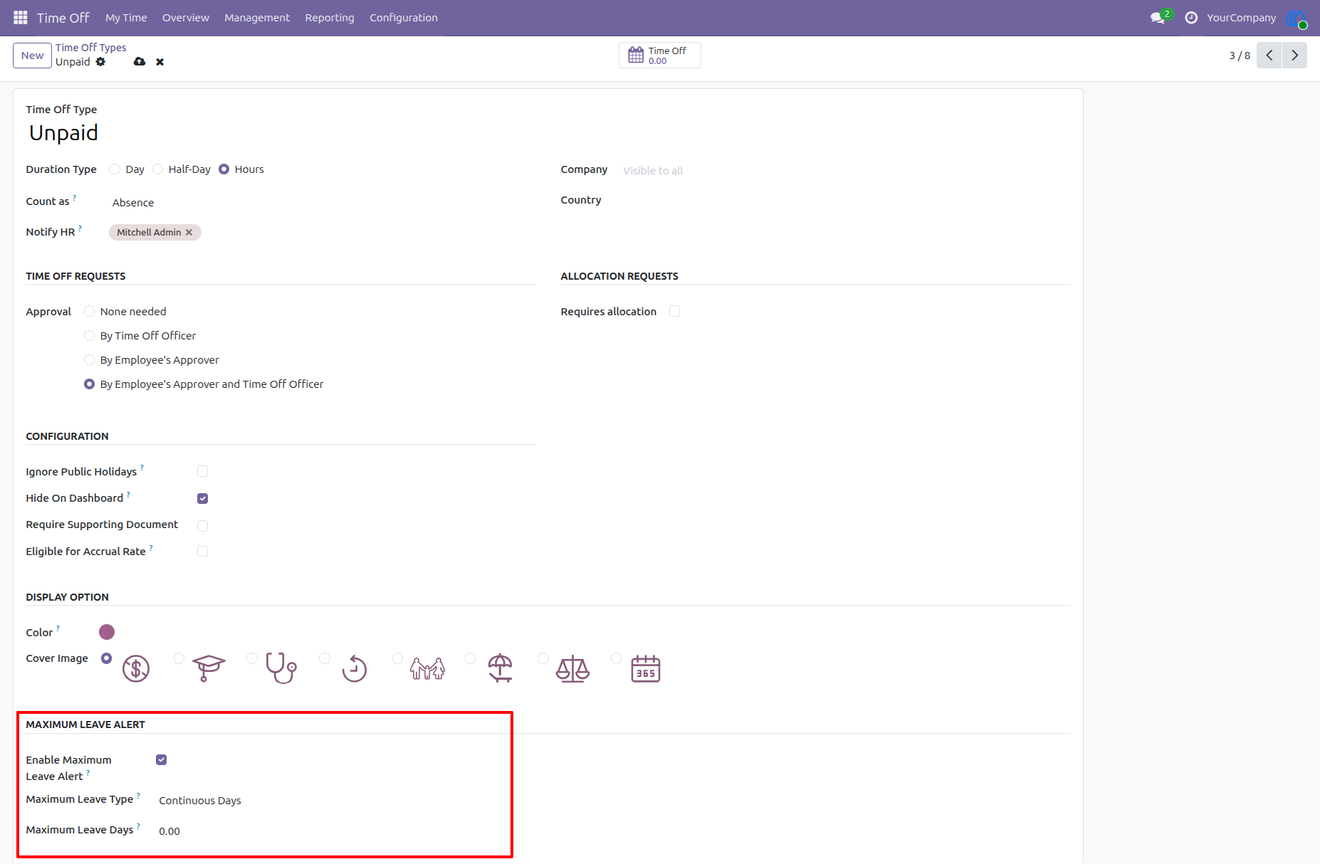The width and height of the screenshot is (1320, 864).
Task: Enable Require Supporting Document
Action: (x=203, y=525)
